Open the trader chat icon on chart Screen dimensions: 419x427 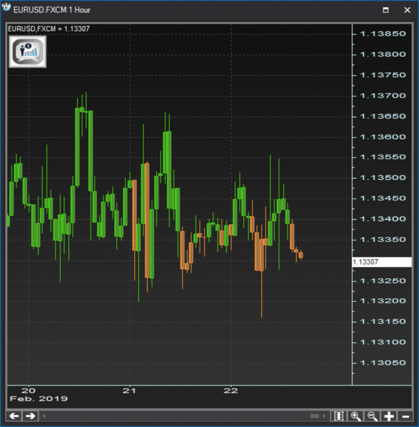[x=27, y=52]
